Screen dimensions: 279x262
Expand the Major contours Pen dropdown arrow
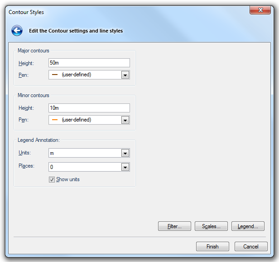tap(125, 75)
